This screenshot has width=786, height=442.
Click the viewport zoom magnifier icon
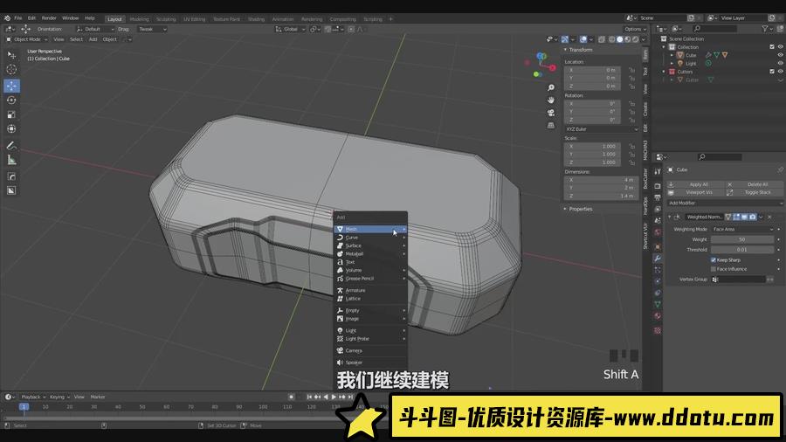(x=551, y=88)
